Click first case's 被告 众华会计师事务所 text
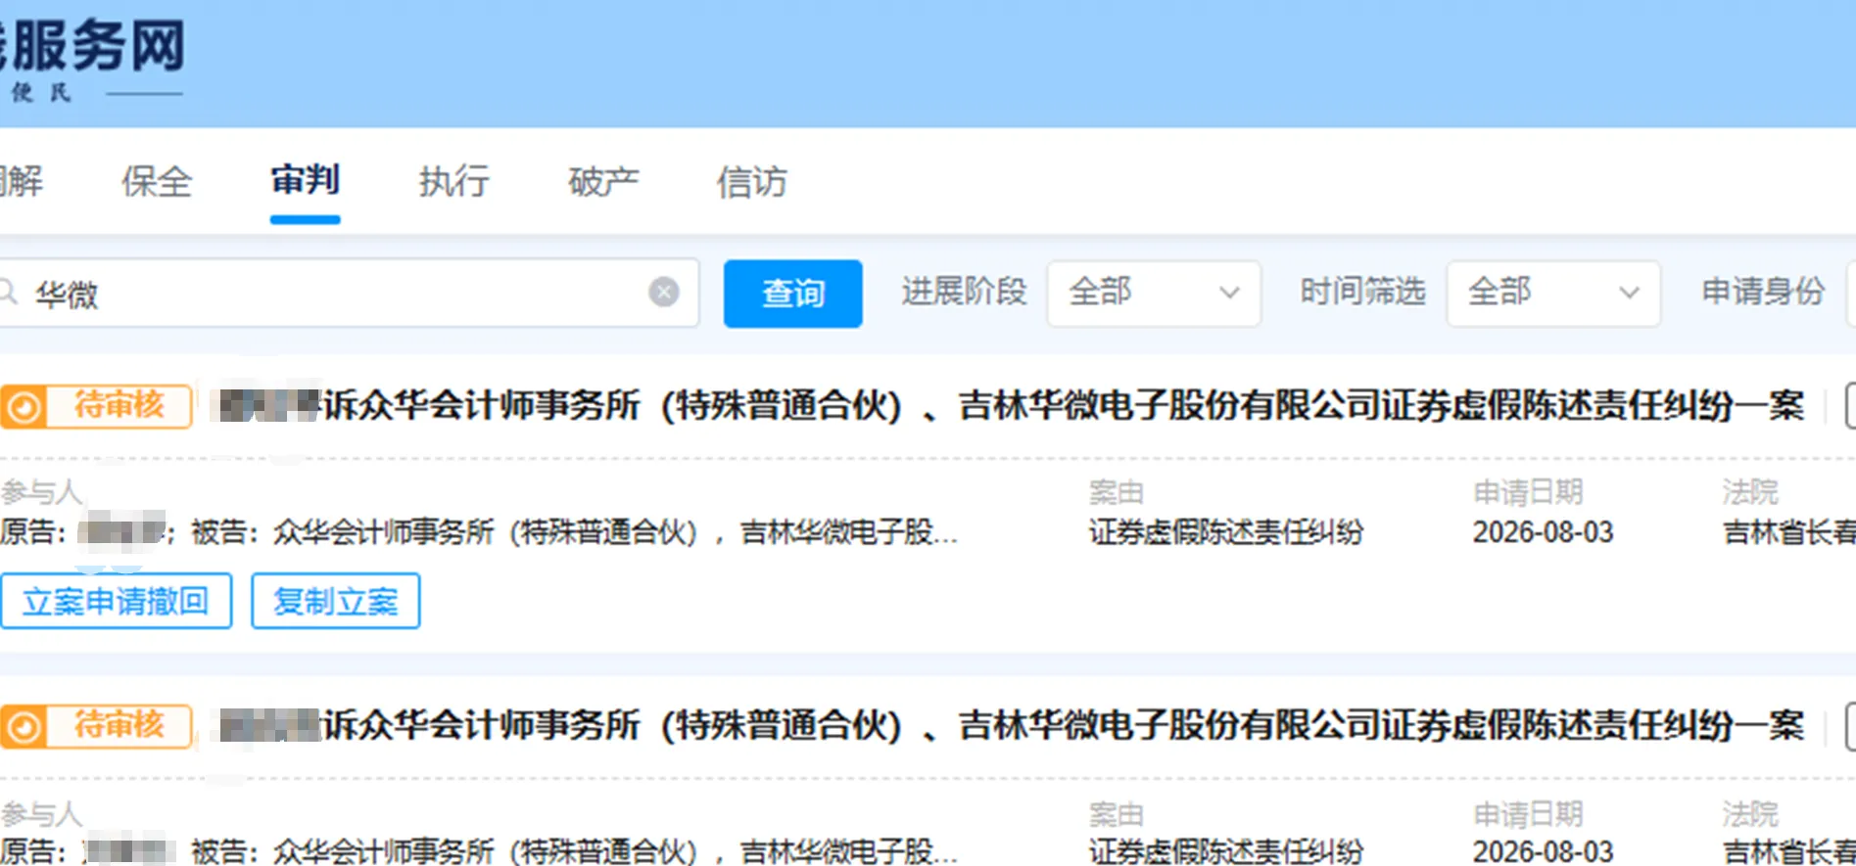The width and height of the screenshot is (1856, 866). coord(574,532)
